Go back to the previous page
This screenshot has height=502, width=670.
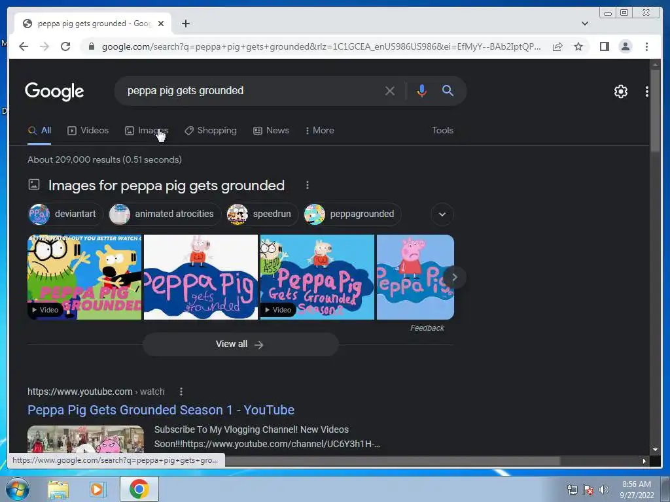click(24, 46)
